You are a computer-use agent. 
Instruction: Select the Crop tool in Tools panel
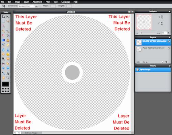[x=3, y=17]
